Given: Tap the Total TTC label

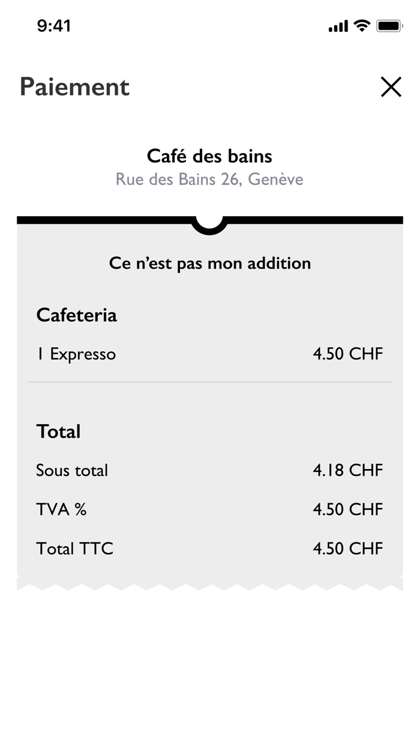Looking at the screenshot, I should coord(74,548).
